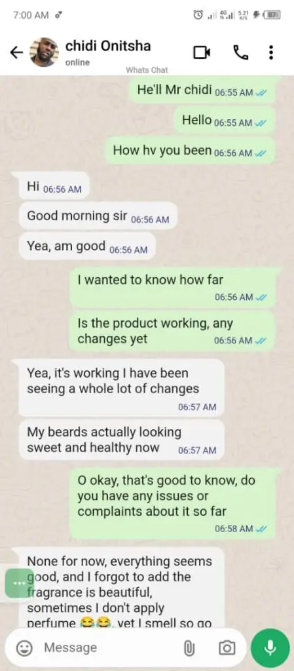The width and height of the screenshot is (294, 671).
Task: Tap the paperclip attachment icon
Action: tap(189, 649)
